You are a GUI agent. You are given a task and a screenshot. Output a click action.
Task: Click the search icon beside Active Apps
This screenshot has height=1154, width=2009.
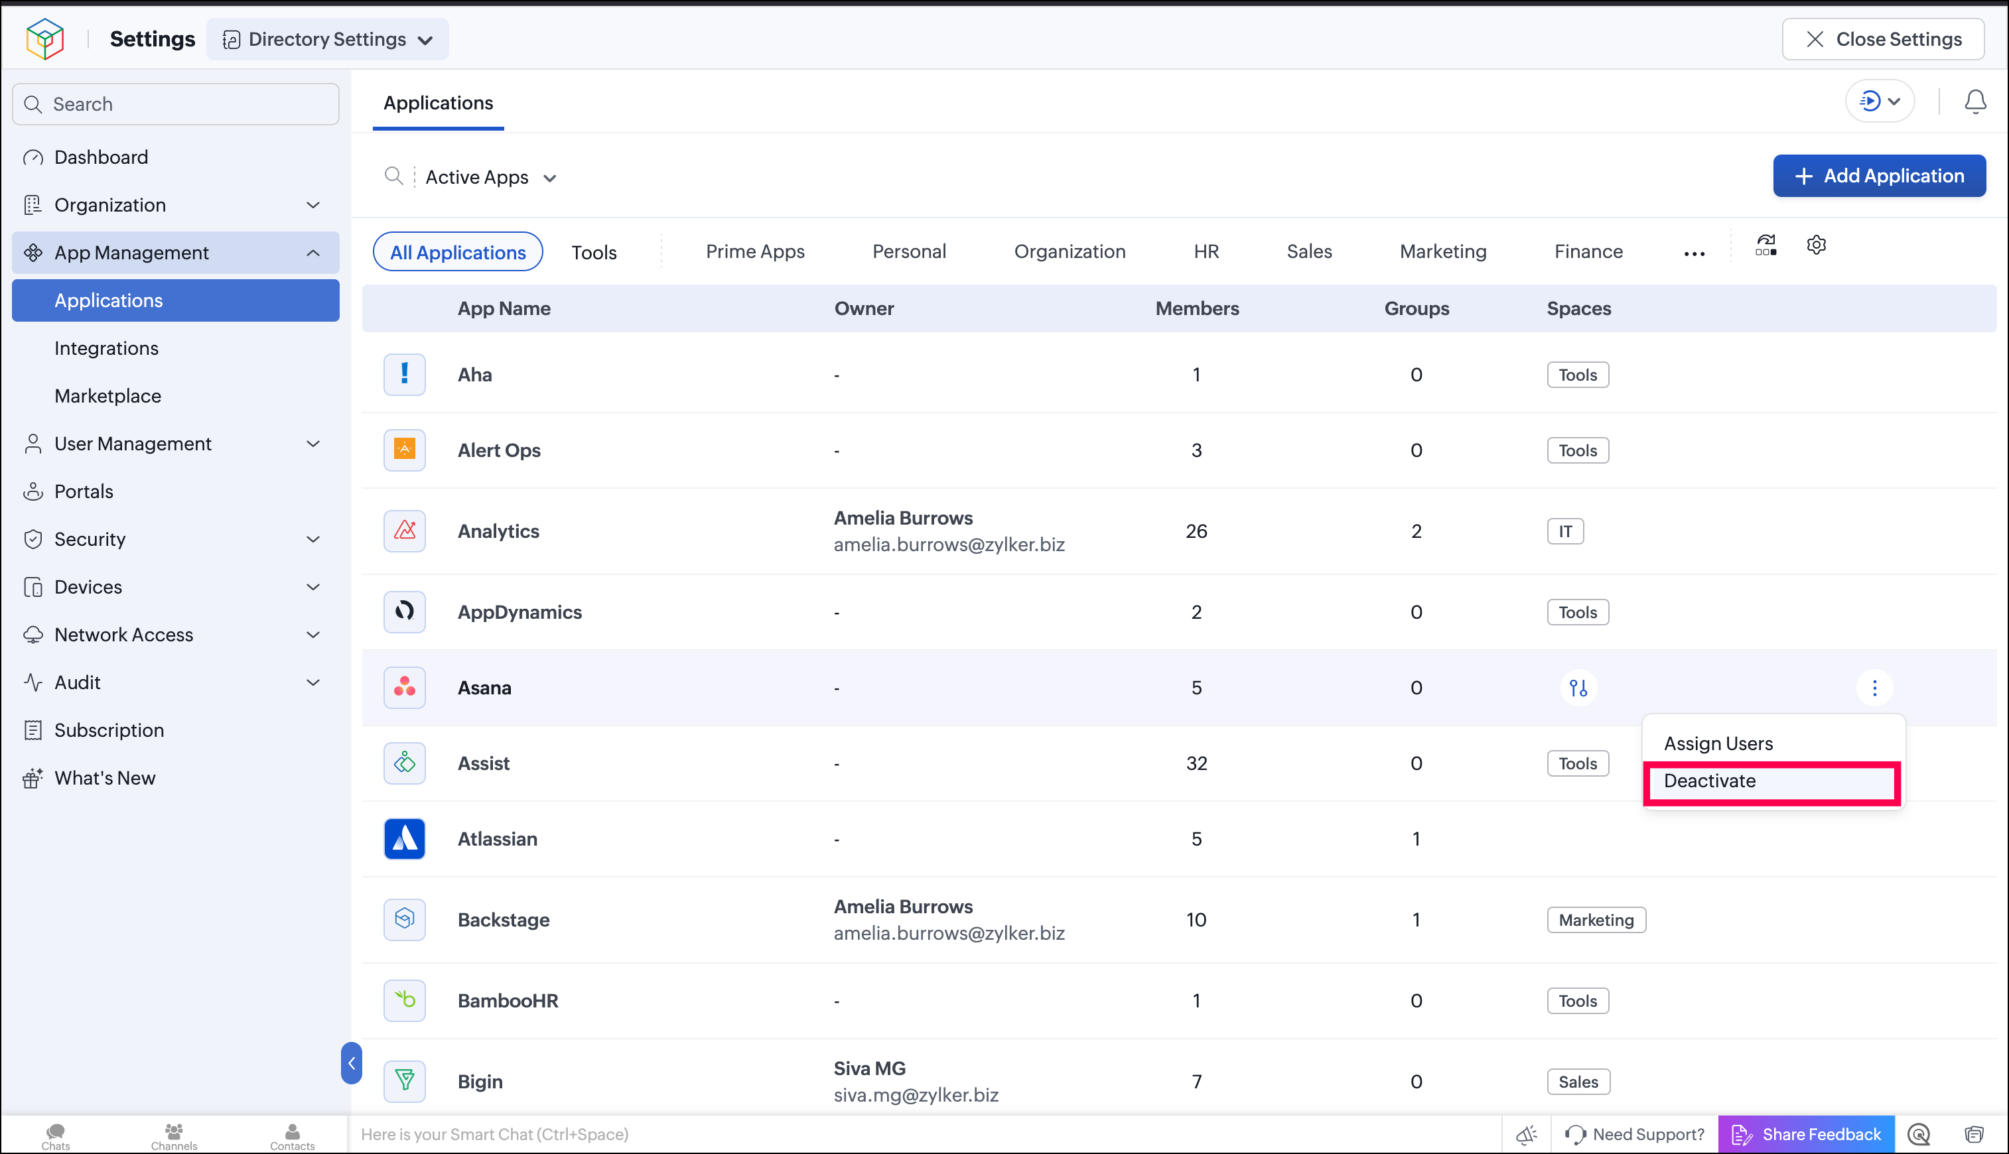[393, 175]
